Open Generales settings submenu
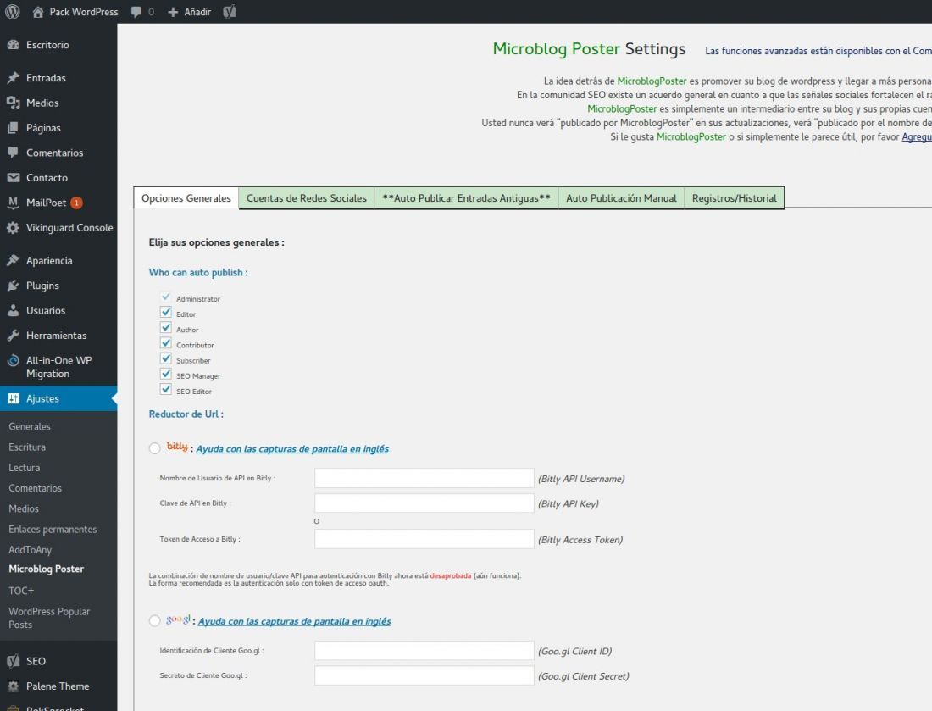This screenshot has width=932, height=711. coord(30,426)
